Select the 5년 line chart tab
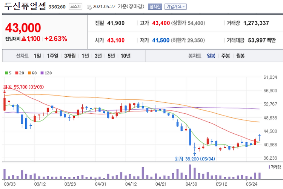The width and height of the screenshot is (283, 189). (111, 56)
